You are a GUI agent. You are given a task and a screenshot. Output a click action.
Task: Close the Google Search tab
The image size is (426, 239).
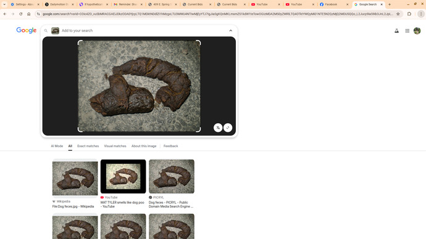382,4
